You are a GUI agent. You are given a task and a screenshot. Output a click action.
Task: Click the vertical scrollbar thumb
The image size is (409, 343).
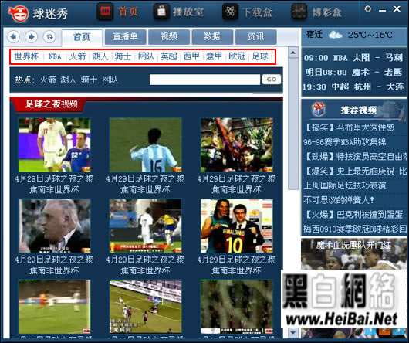[293, 124]
